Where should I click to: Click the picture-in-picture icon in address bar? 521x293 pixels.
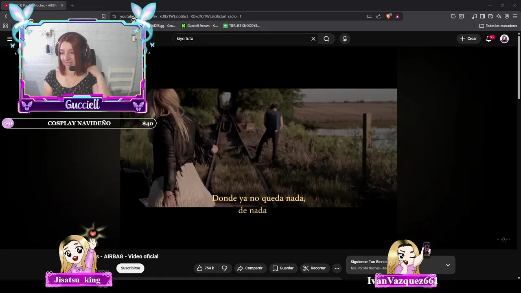point(369,16)
